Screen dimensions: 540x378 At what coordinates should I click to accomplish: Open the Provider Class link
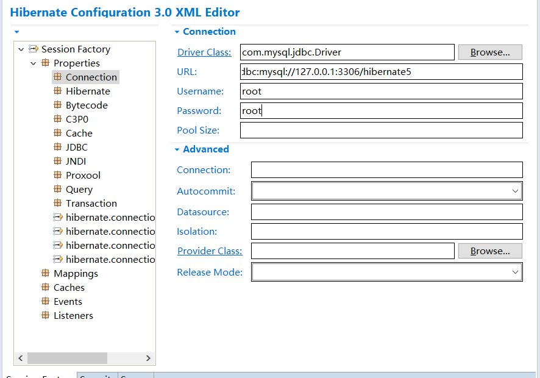[x=210, y=251]
